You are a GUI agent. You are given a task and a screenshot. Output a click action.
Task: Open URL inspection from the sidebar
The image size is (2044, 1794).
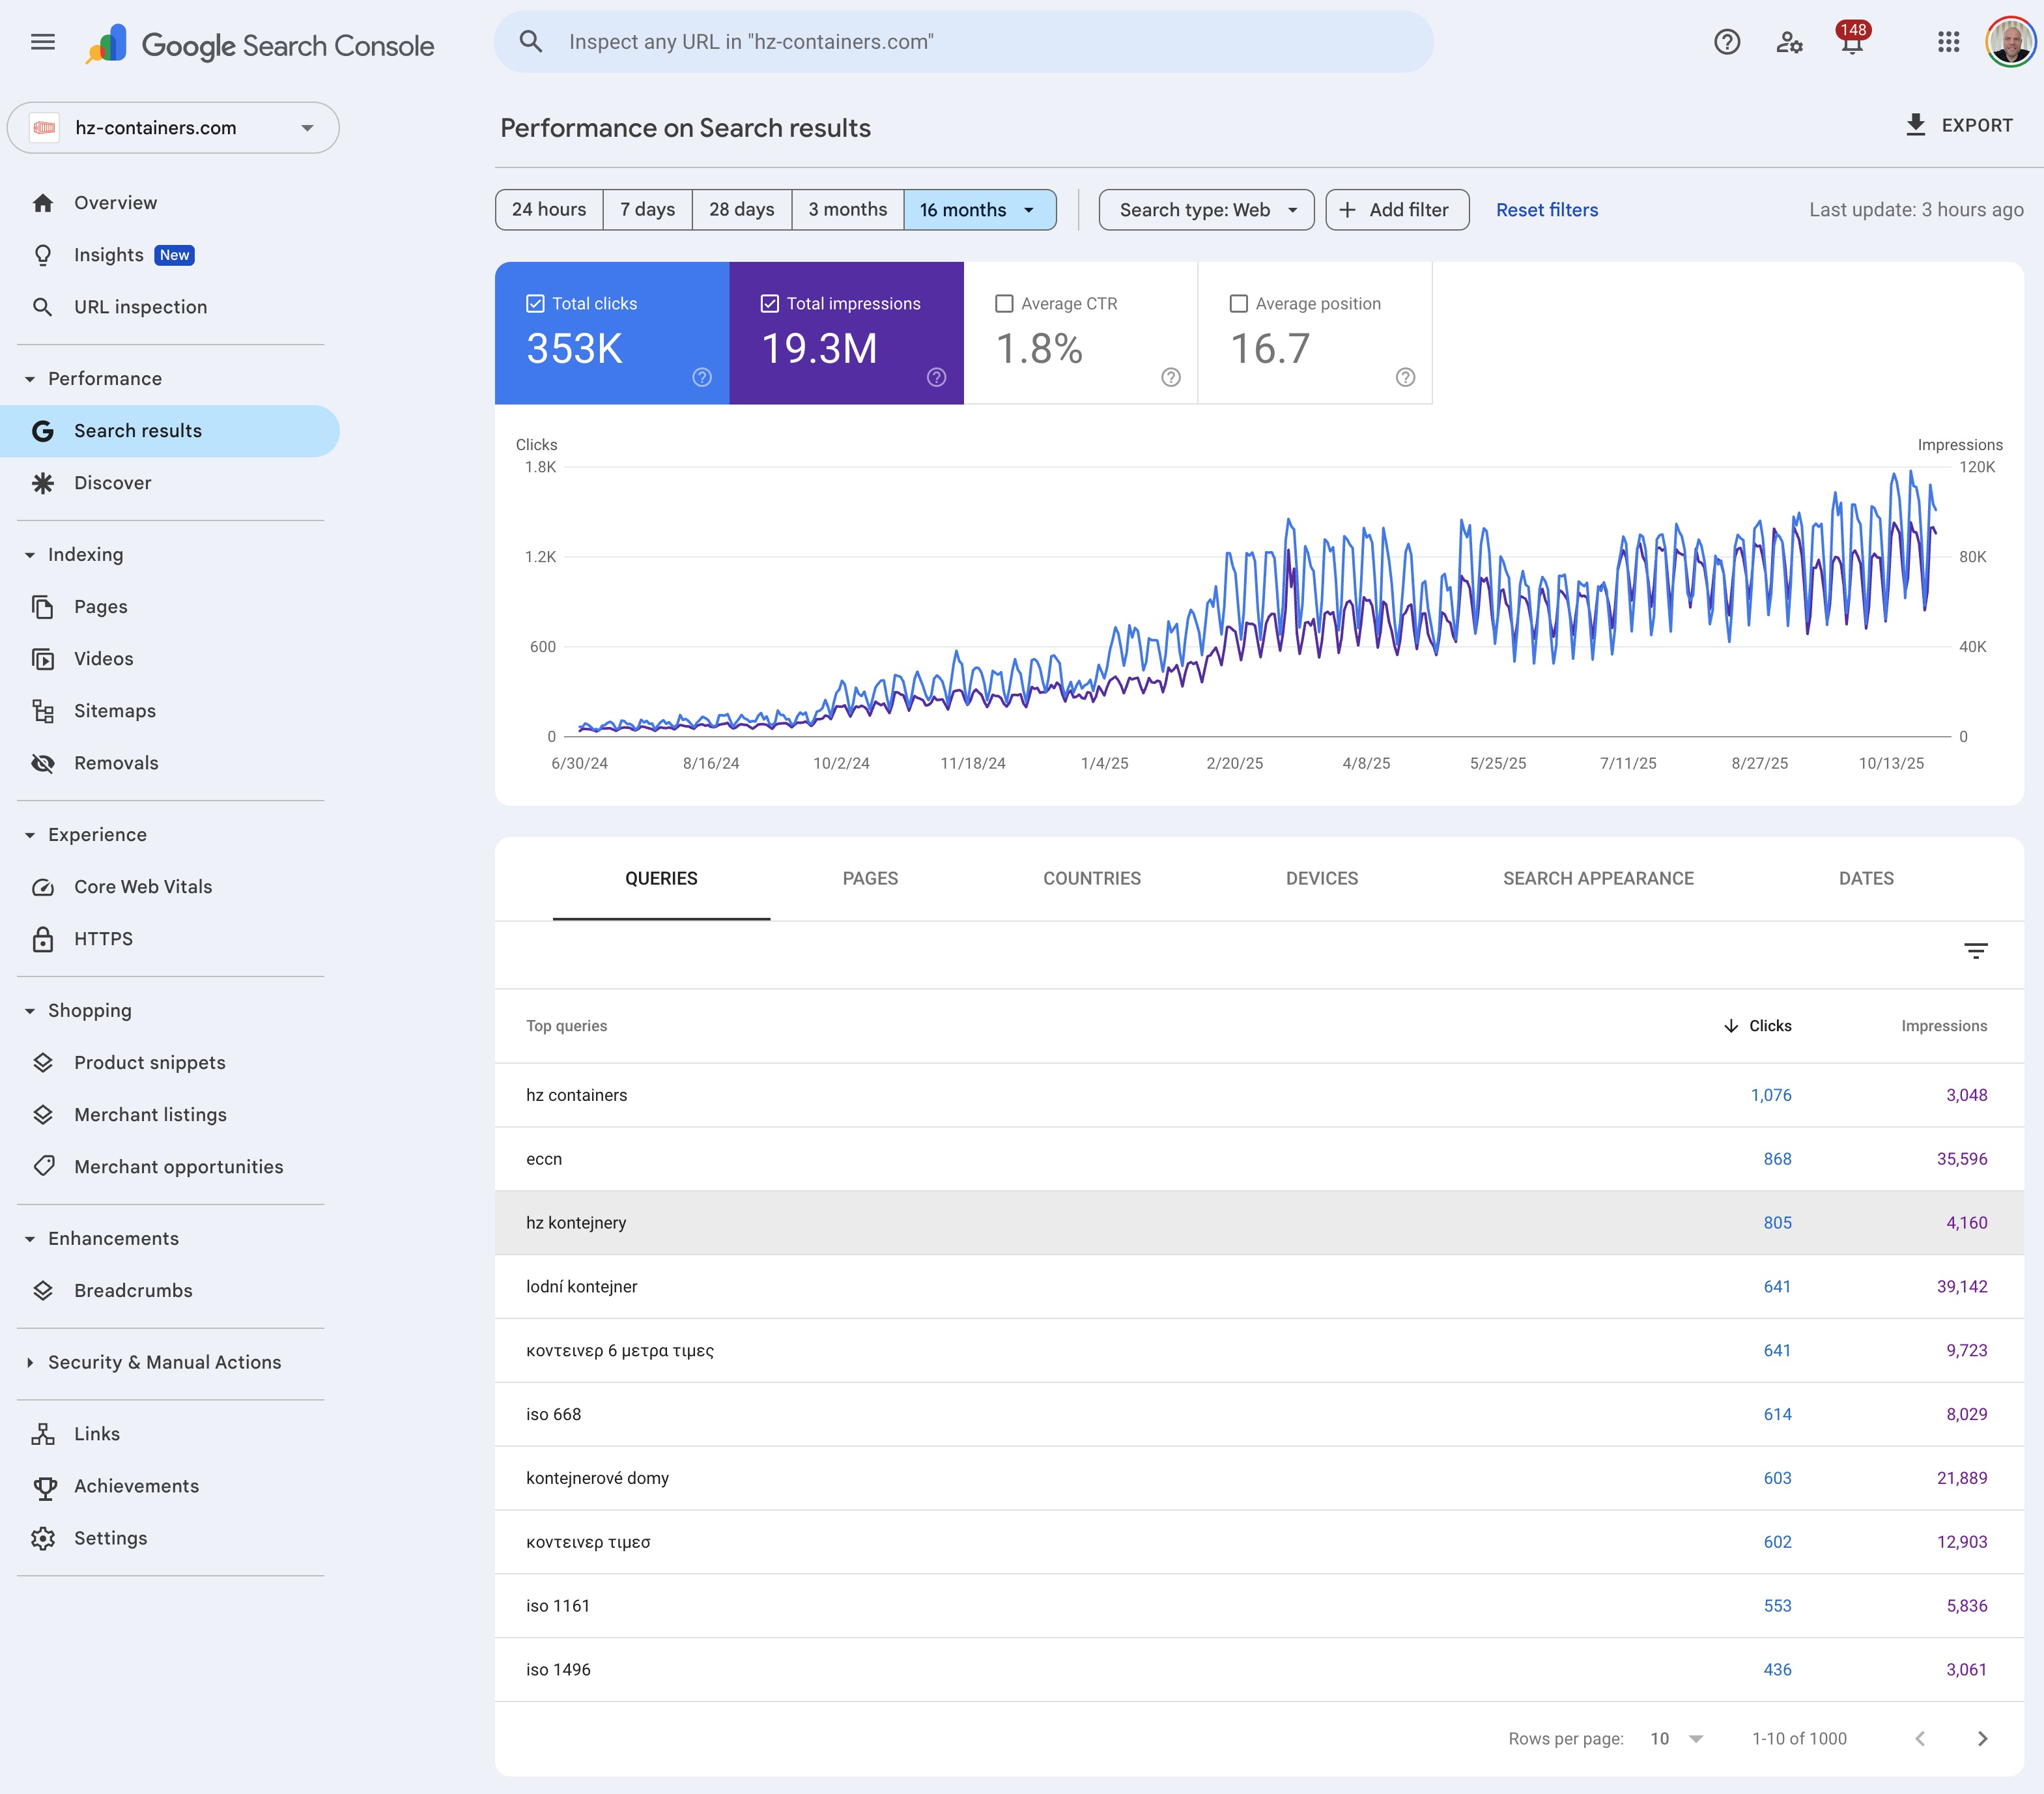[x=140, y=307]
